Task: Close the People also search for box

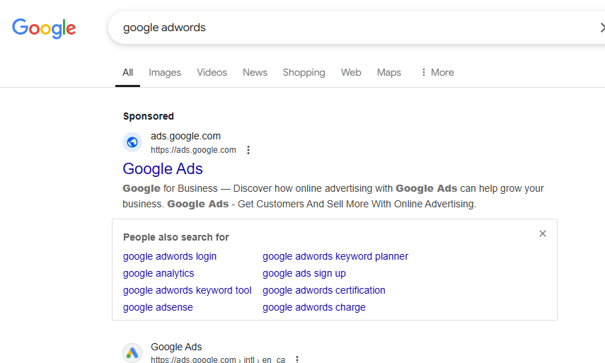Action: coord(543,234)
